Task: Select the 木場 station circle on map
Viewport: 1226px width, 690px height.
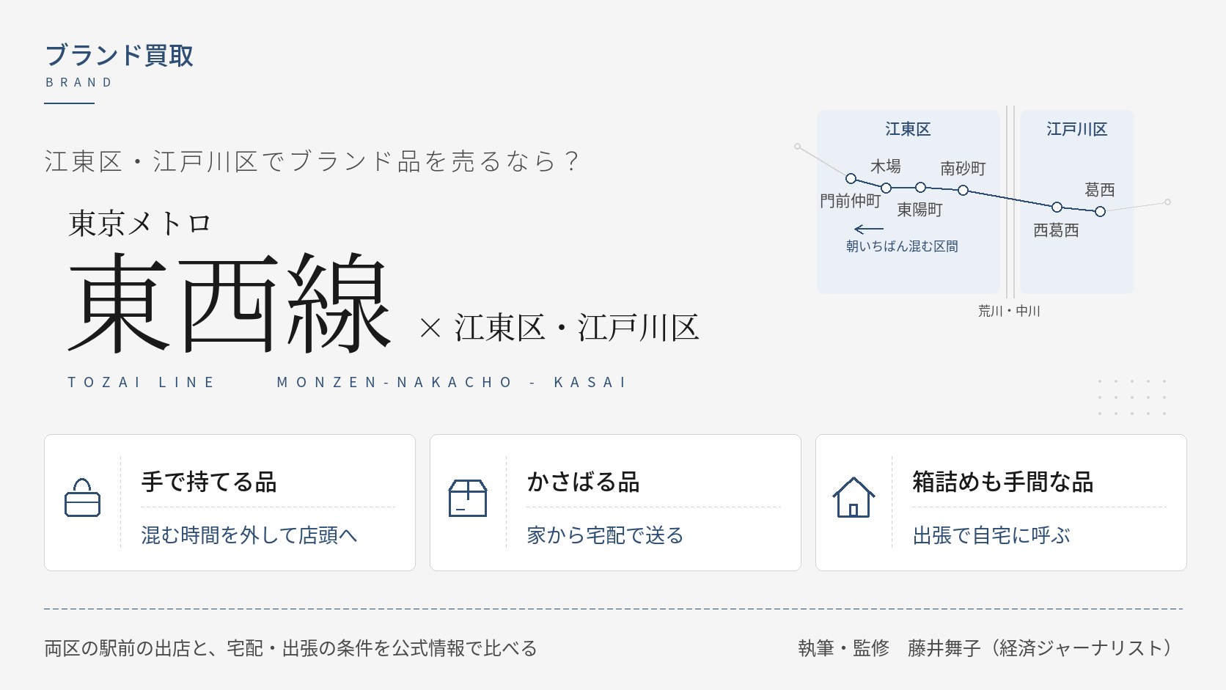Action: pyautogui.click(x=886, y=188)
